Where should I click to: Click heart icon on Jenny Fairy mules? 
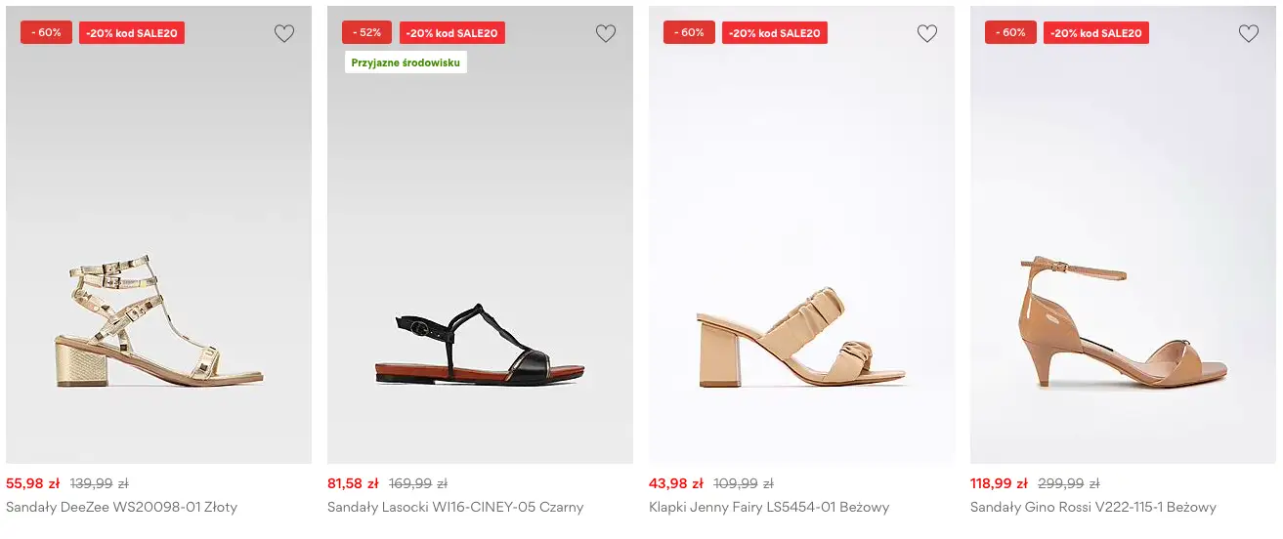coord(927,34)
